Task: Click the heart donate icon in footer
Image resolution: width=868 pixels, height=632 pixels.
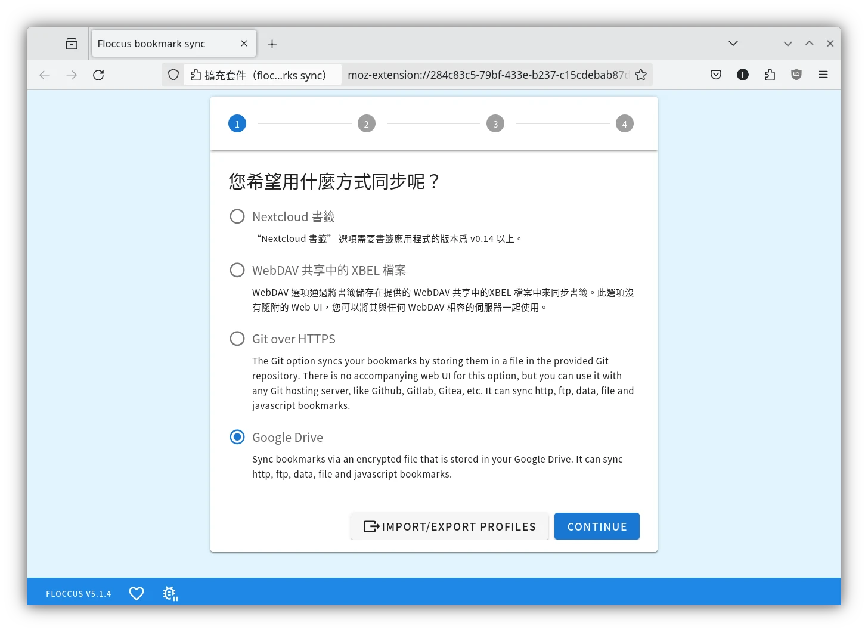Action: [x=137, y=593]
